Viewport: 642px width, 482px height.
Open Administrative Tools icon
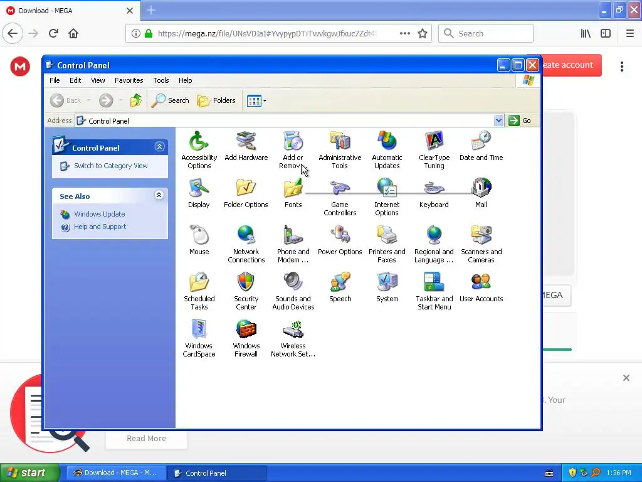coord(340,150)
